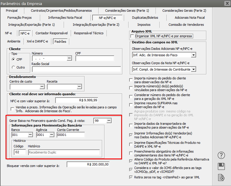Image resolution: width=231 pixels, height=186 pixels.
Task: Toggle Vendas a prazo checkbox
Action: pyautogui.click(x=12, y=109)
